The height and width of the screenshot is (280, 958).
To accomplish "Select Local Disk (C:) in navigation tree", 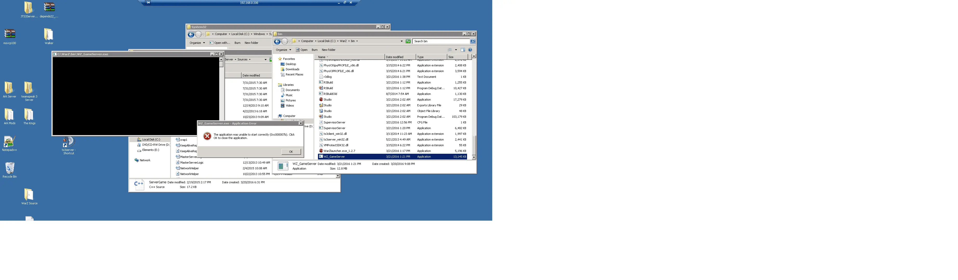I will point(151,140).
